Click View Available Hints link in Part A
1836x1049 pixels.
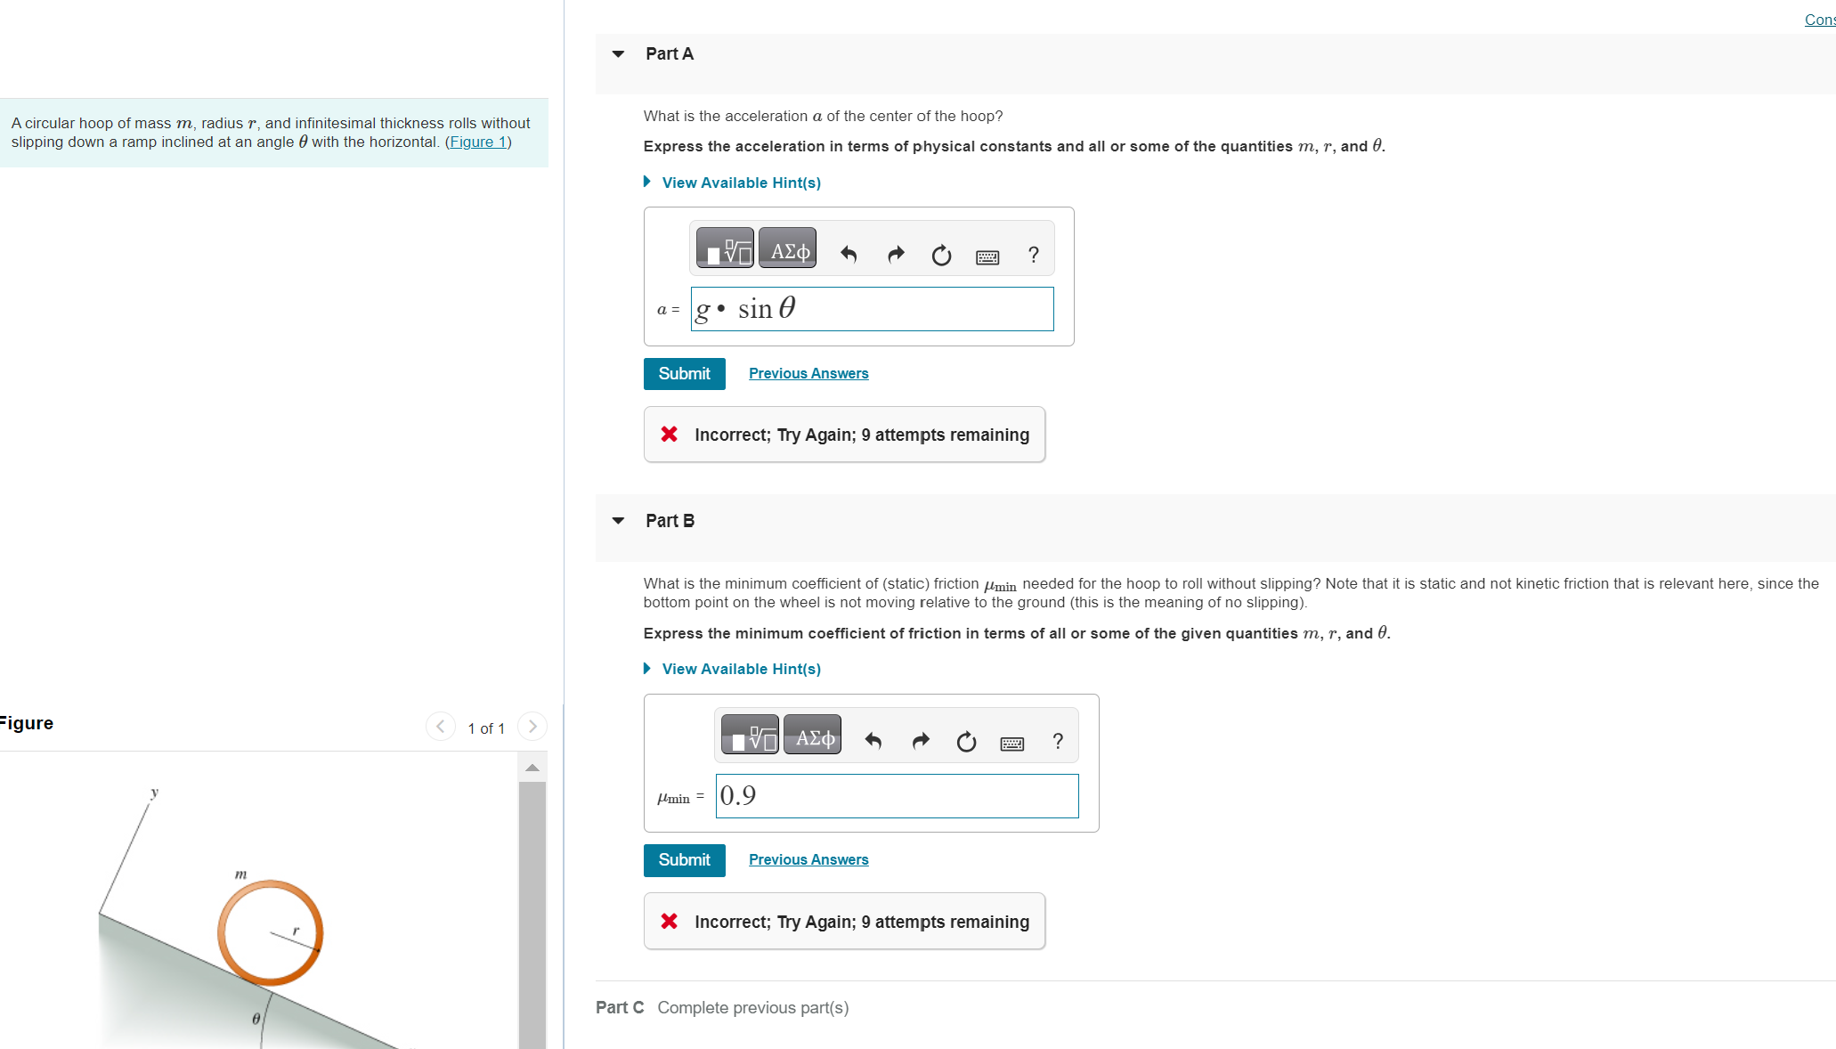pyautogui.click(x=740, y=183)
